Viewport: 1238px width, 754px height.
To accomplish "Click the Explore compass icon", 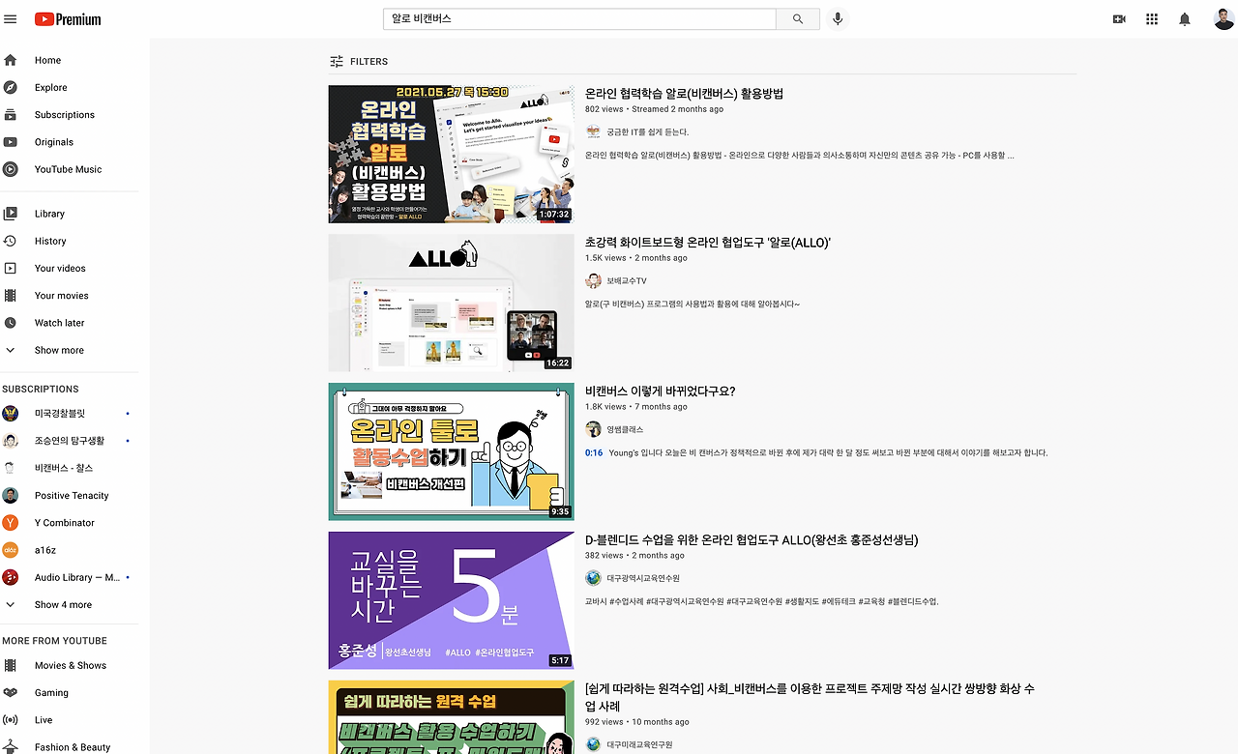I will (11, 87).
